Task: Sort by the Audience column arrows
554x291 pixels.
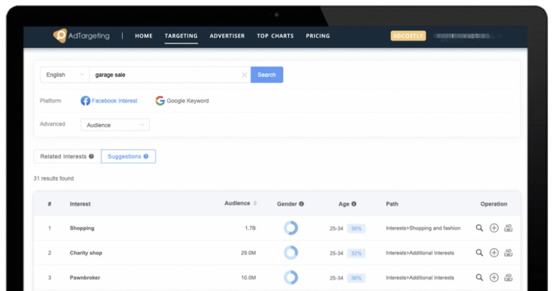Action: point(255,203)
